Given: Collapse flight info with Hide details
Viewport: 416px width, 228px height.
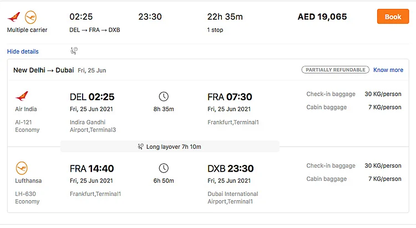Looking at the screenshot, I should pyautogui.click(x=23, y=51).
